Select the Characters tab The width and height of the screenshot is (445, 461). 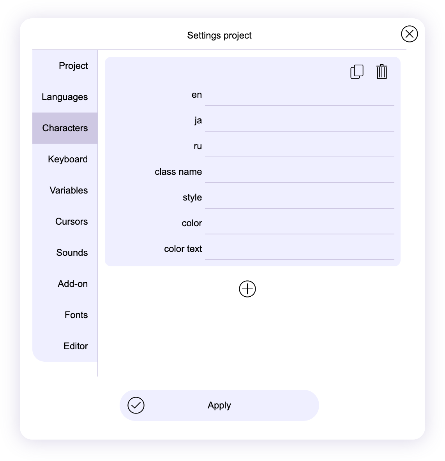click(x=65, y=128)
